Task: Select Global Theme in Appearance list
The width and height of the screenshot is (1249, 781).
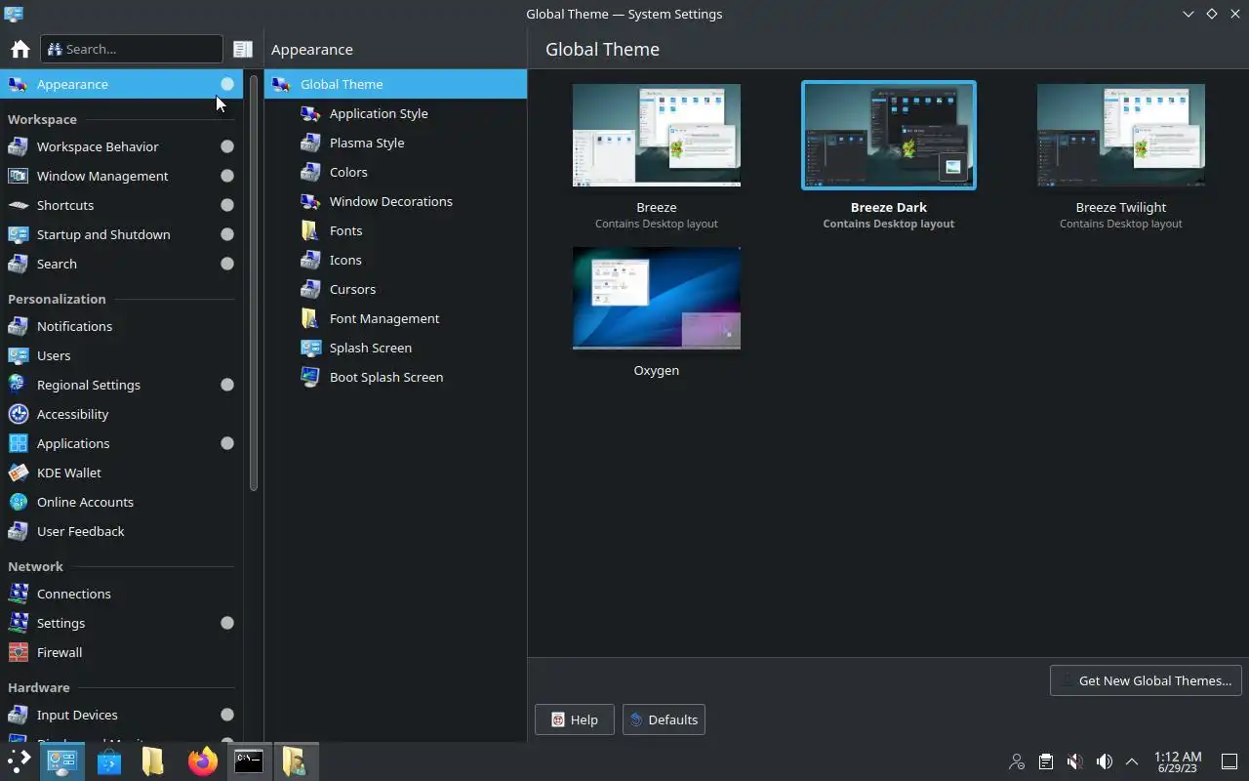Action: tap(395, 84)
